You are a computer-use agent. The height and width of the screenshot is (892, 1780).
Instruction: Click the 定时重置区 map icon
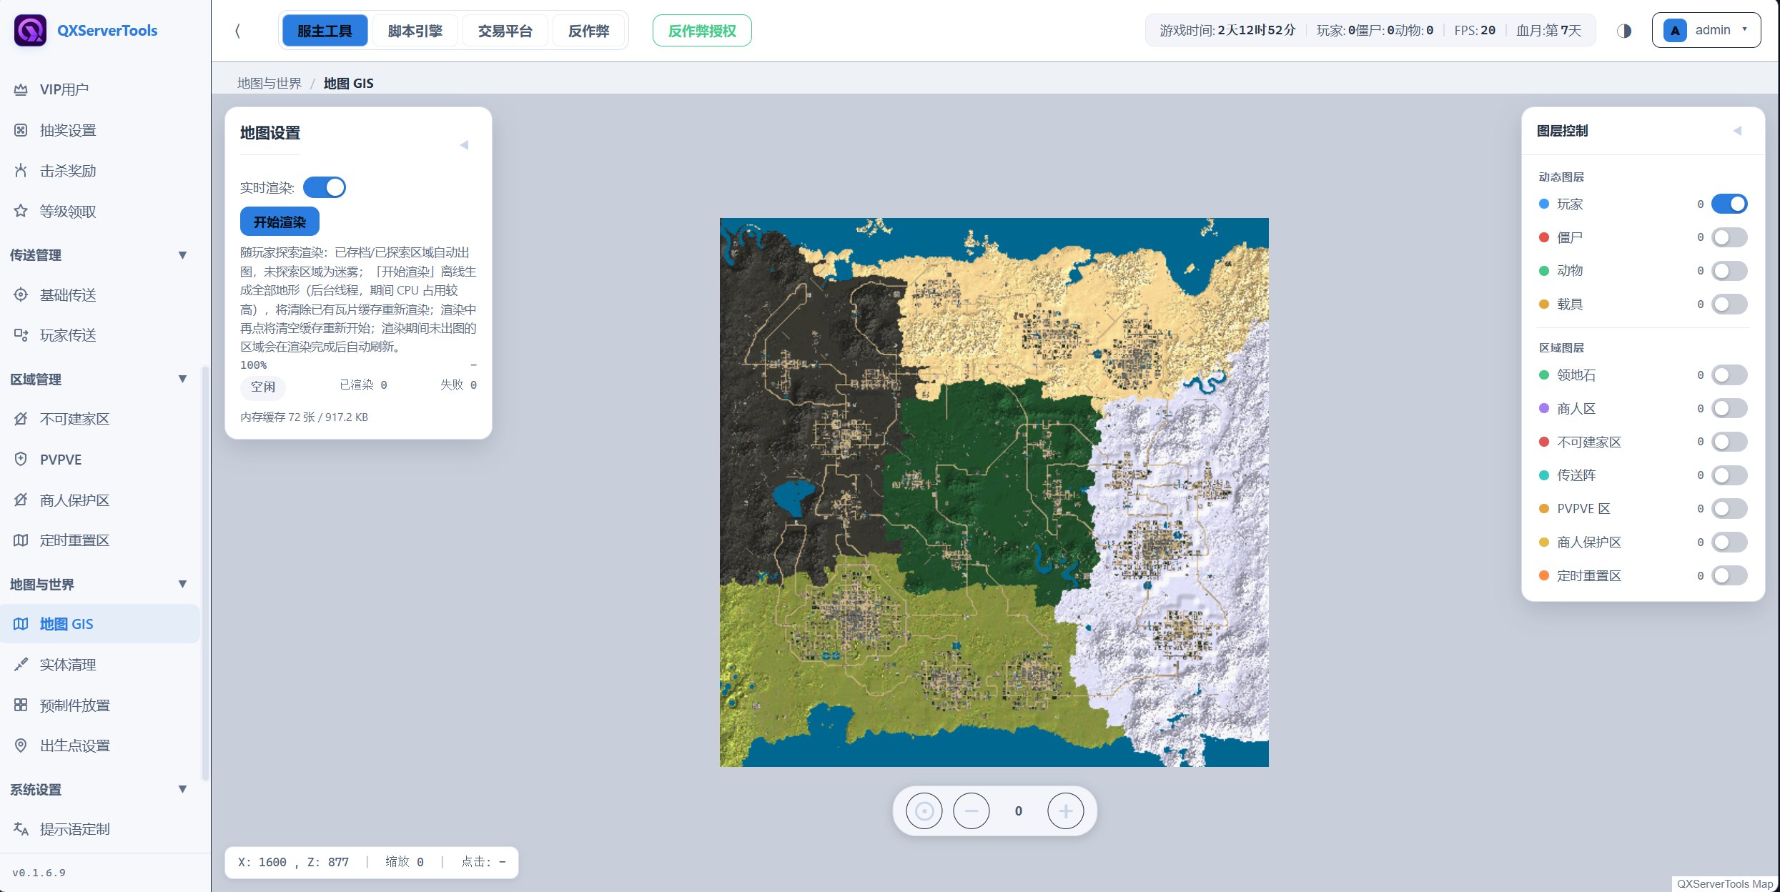(x=21, y=540)
